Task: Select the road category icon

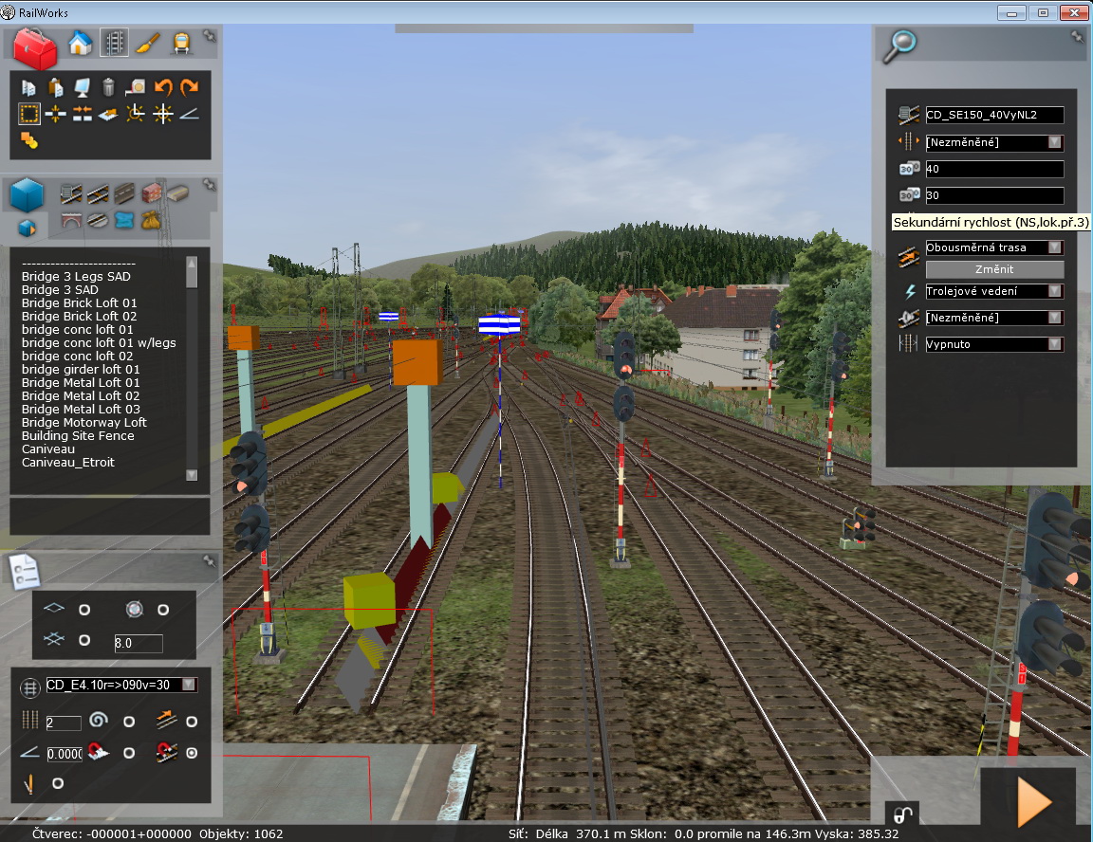Action: pyautogui.click(x=124, y=193)
